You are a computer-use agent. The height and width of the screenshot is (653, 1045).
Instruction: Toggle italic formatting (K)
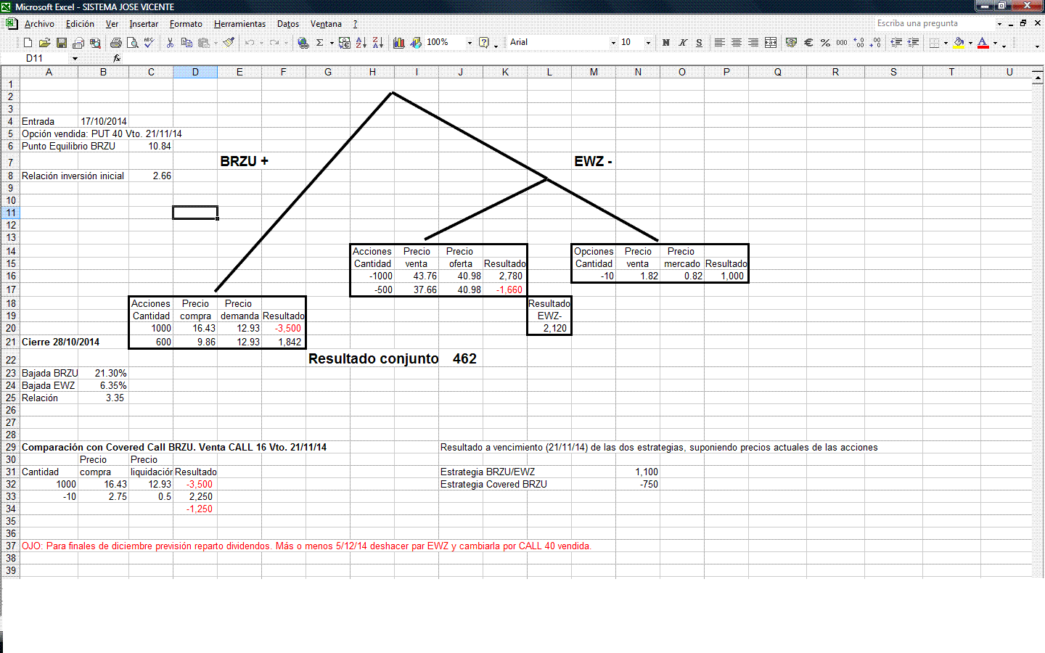(682, 43)
